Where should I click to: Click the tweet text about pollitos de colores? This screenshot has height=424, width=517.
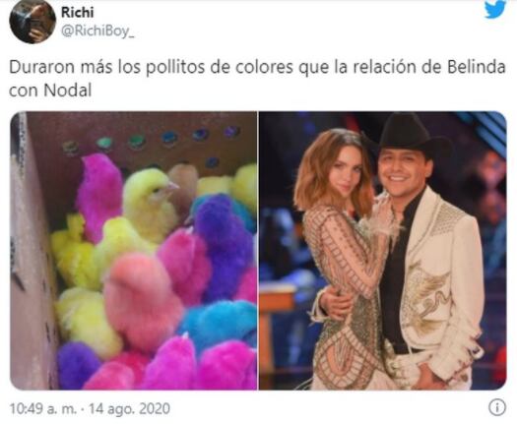pyautogui.click(x=257, y=79)
